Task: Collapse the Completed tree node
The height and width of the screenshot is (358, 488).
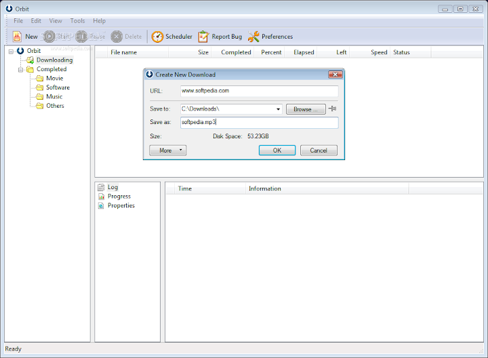Action: pyautogui.click(x=20, y=69)
